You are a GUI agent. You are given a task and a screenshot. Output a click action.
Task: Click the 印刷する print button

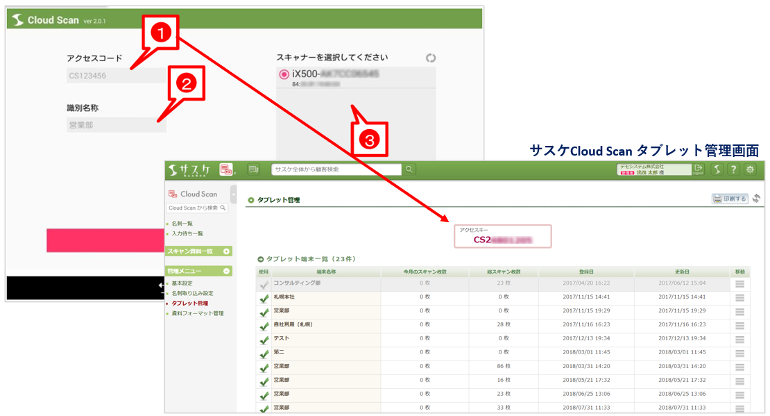pos(730,199)
